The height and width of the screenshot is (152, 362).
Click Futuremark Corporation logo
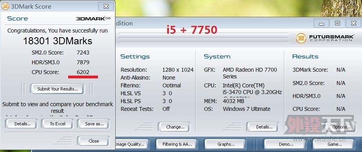325,38
